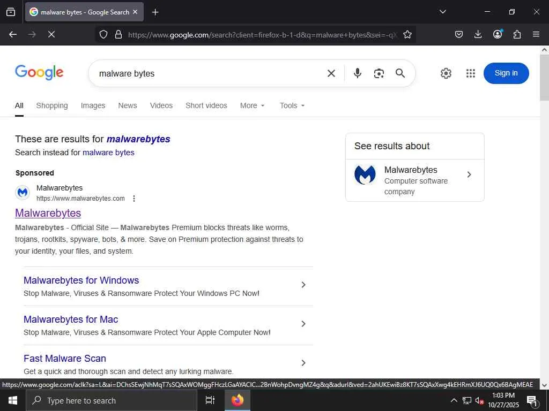Screen dimensions: 549x411
Task: Click the page vertical scrollbar thumb
Action: click(545, 77)
